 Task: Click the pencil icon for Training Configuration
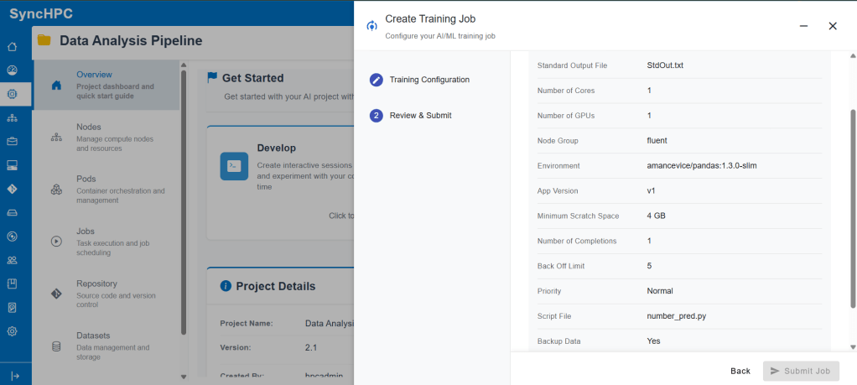(377, 80)
